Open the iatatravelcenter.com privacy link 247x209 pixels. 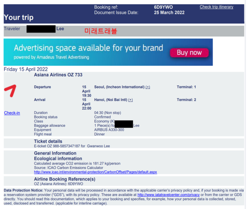pyautogui.click(x=169, y=195)
